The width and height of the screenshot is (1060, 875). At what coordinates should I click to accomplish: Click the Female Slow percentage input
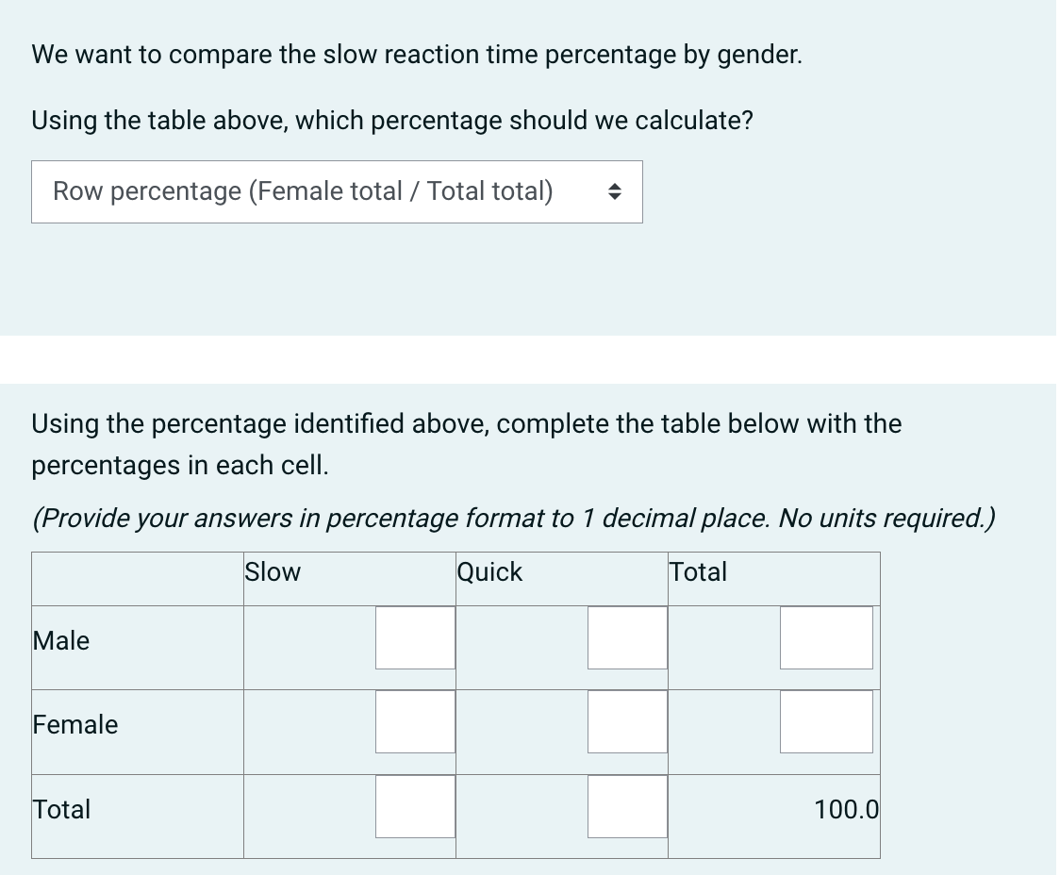[x=415, y=722]
